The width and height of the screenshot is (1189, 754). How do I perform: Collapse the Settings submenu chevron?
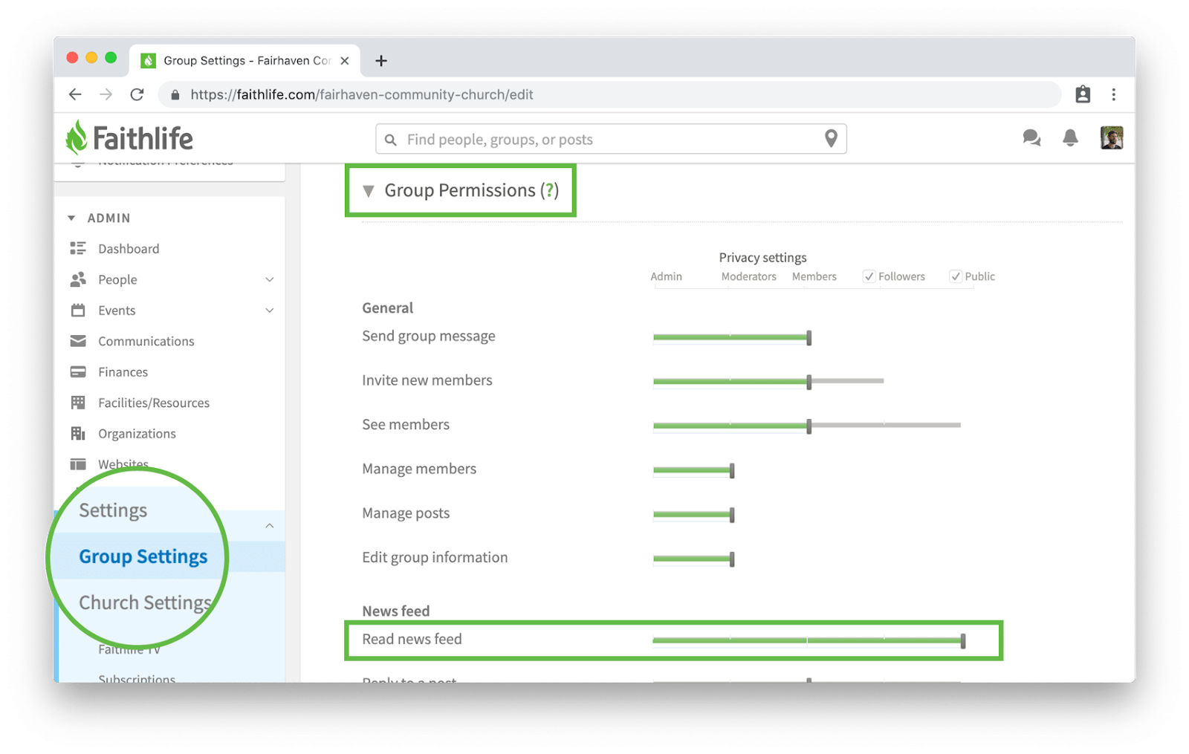[x=270, y=526]
